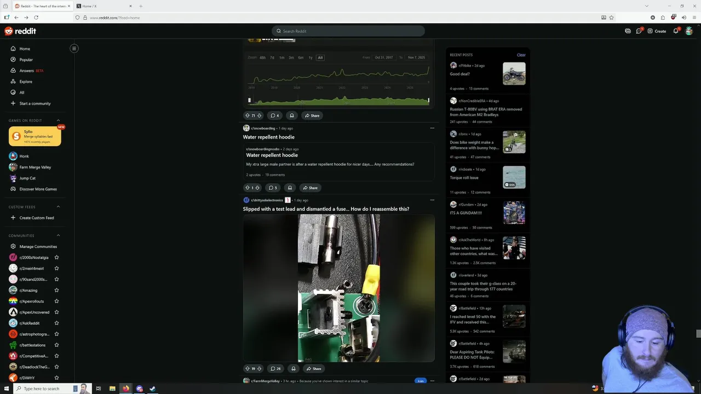701x394 pixels.
Task: Click the chart's left range navigator handle
Action: pos(249,100)
